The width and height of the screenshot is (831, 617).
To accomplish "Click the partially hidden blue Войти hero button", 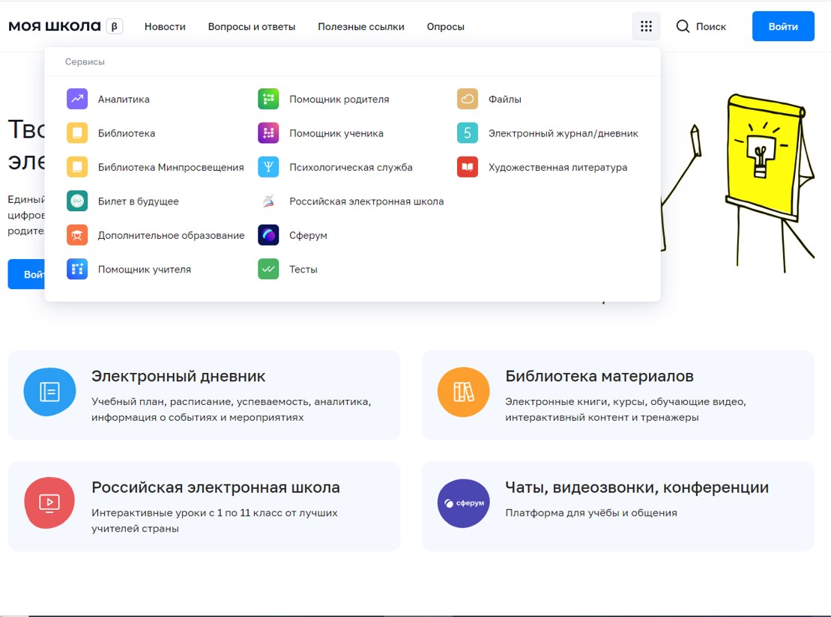I will click(x=26, y=274).
